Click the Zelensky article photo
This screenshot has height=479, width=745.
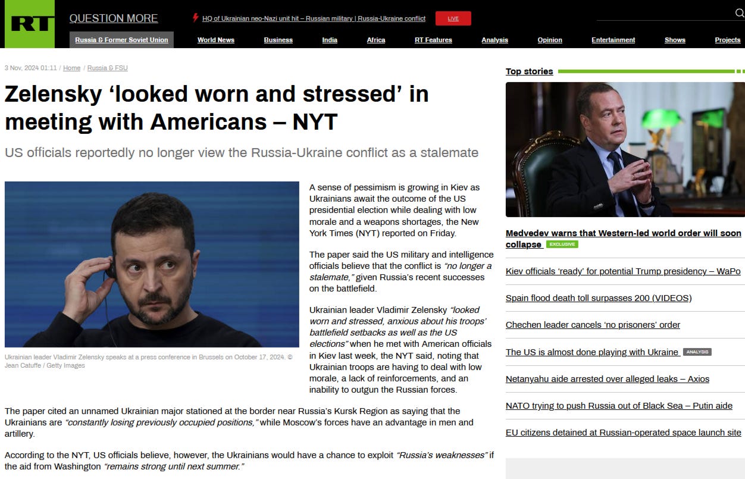point(152,264)
